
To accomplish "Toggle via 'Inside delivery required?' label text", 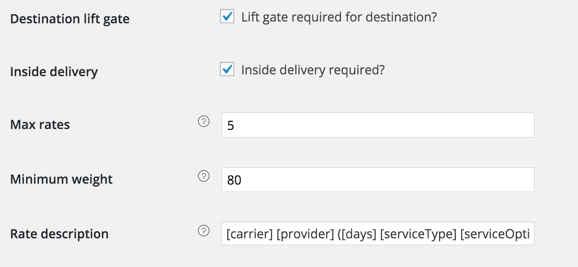I will 313,70.
